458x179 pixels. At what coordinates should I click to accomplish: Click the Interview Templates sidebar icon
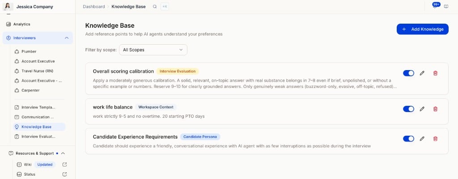click(17, 107)
